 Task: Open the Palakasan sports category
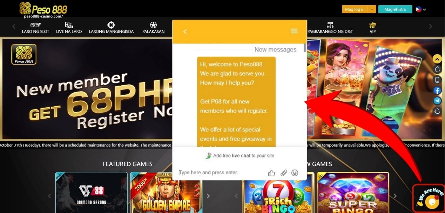(x=153, y=28)
